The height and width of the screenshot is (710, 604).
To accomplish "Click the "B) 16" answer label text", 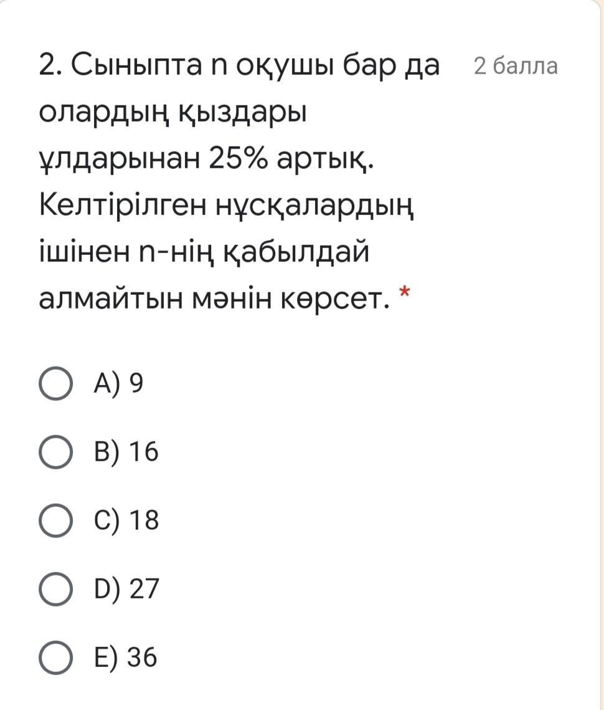I will pos(126,453).
